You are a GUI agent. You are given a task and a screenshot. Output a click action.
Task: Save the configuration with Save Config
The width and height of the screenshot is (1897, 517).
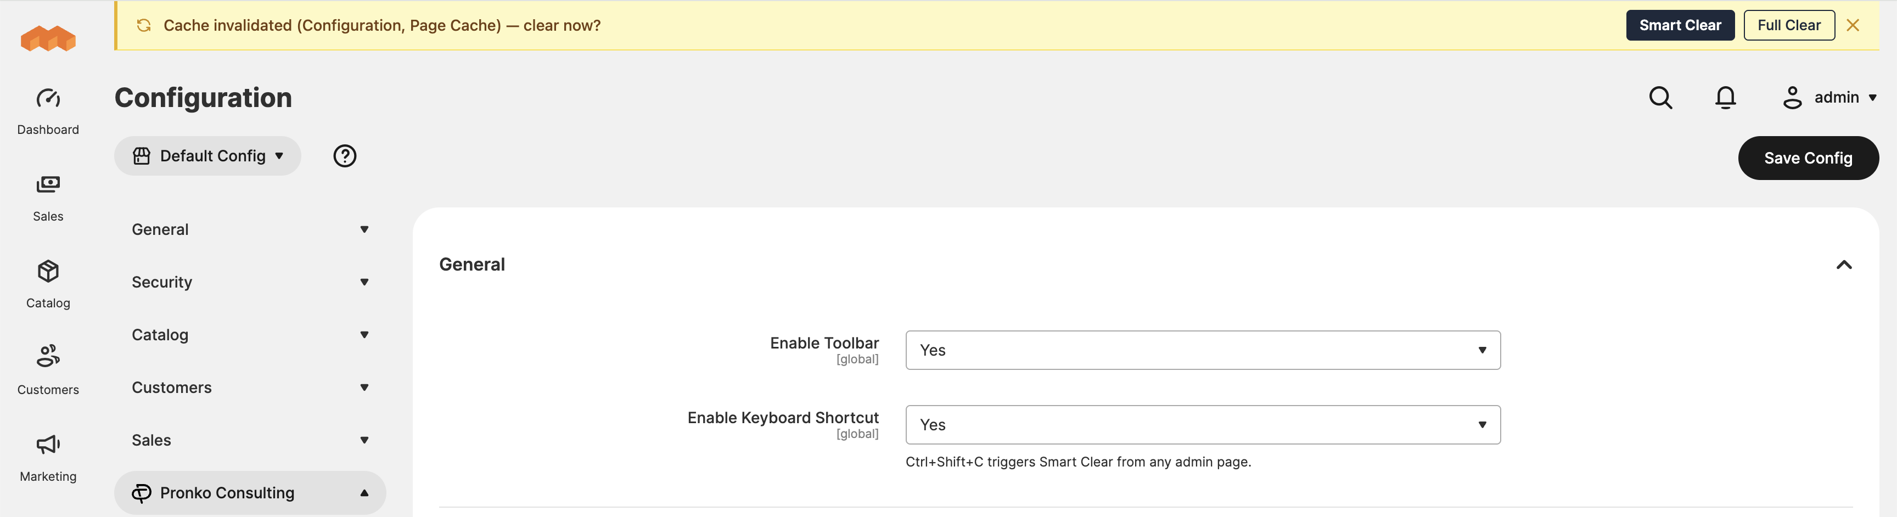(1808, 159)
